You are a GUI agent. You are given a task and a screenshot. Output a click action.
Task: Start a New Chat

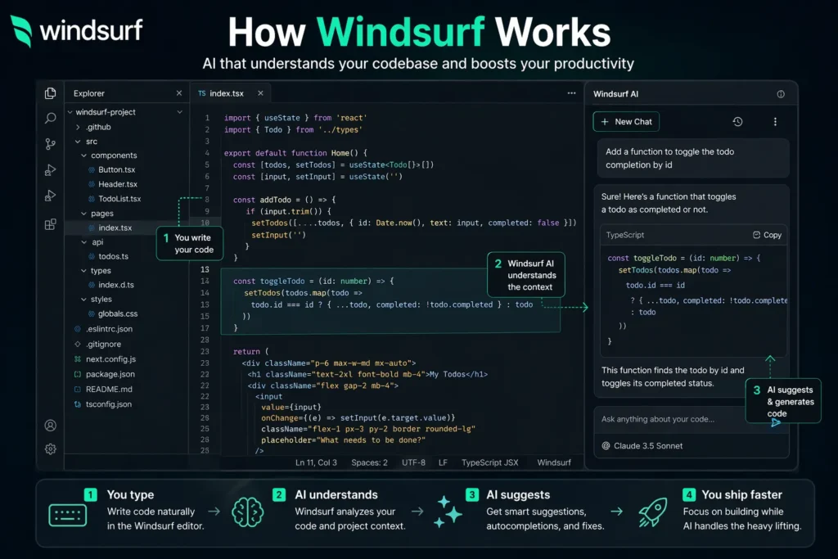coord(626,122)
